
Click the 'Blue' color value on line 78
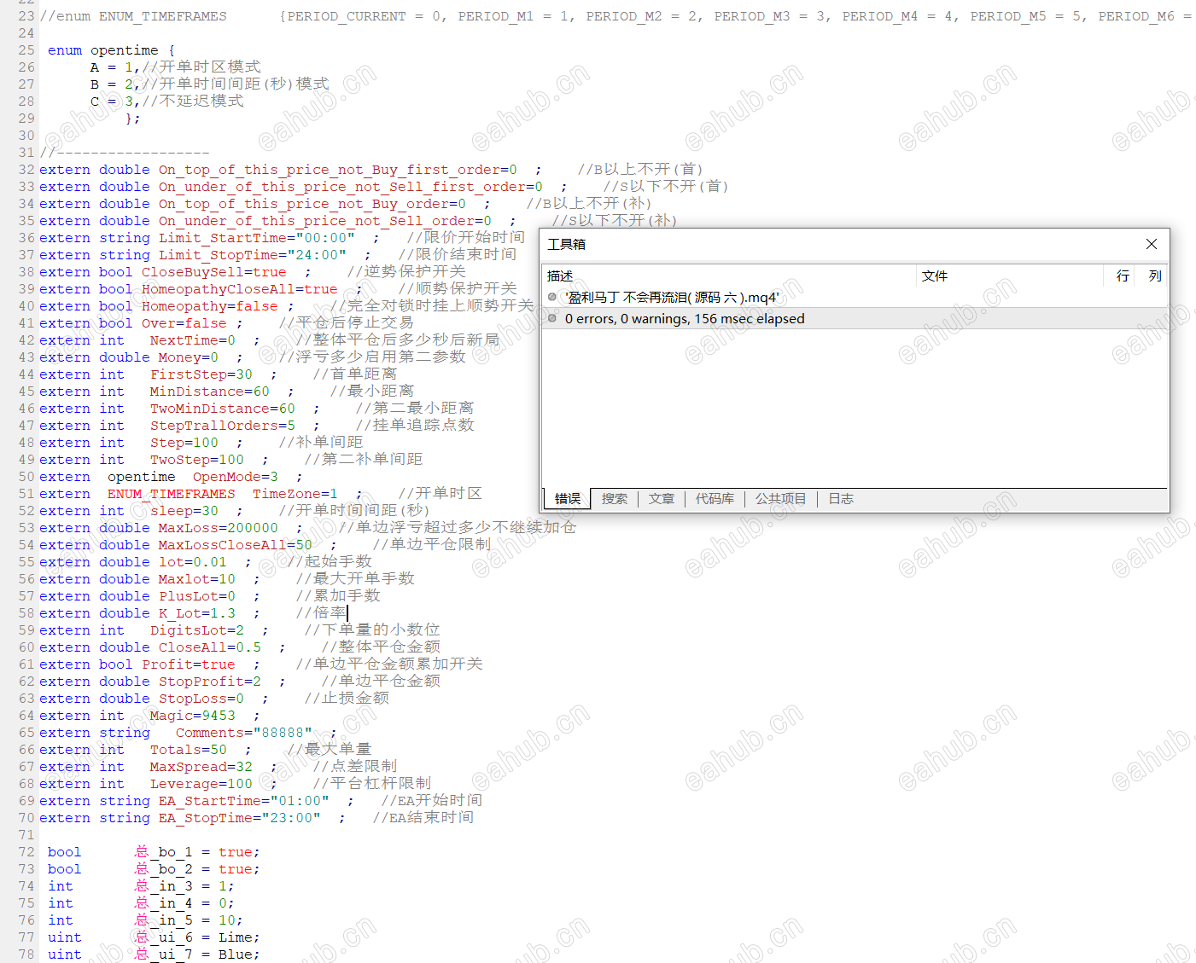(235, 954)
